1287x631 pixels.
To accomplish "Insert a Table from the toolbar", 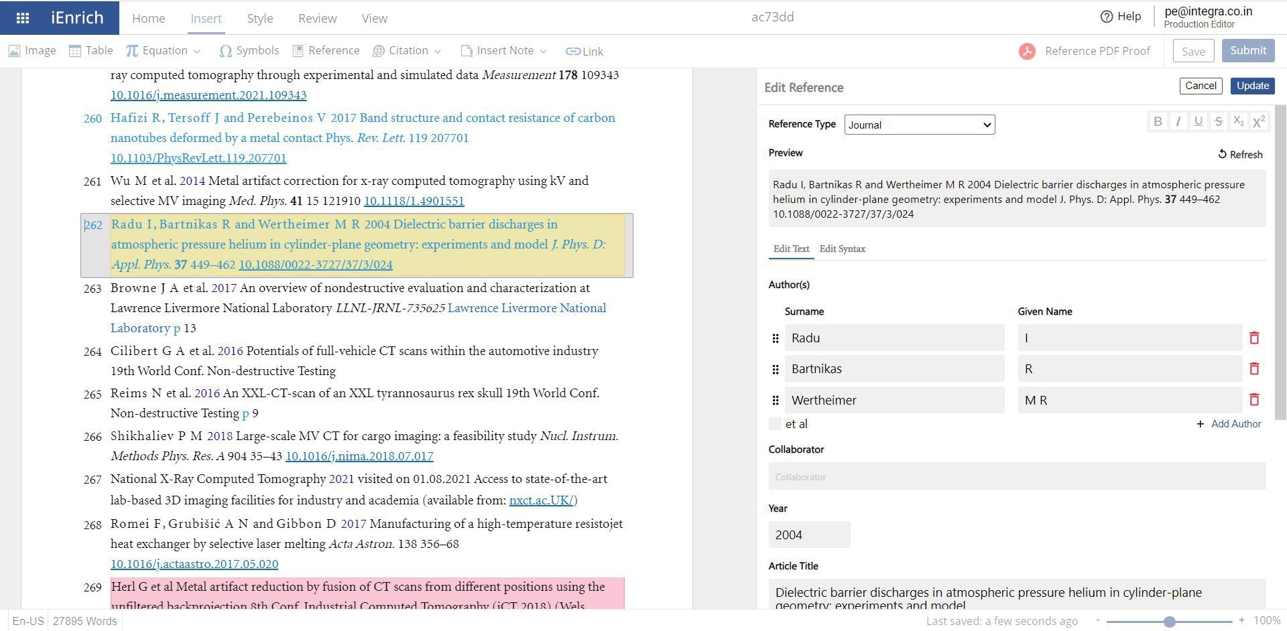I will pyautogui.click(x=91, y=51).
